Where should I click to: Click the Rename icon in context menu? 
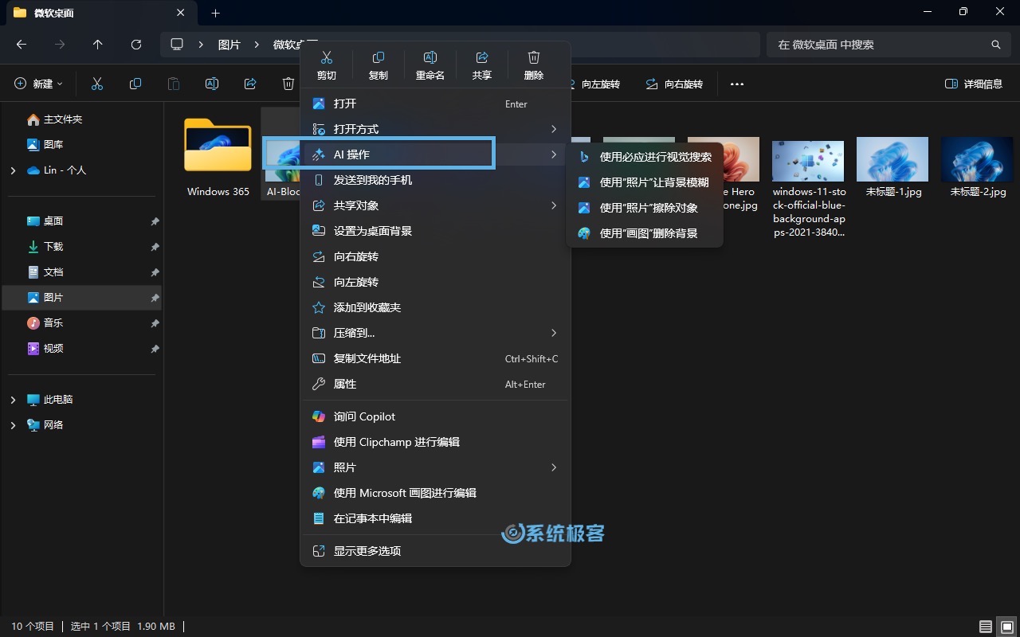430,64
